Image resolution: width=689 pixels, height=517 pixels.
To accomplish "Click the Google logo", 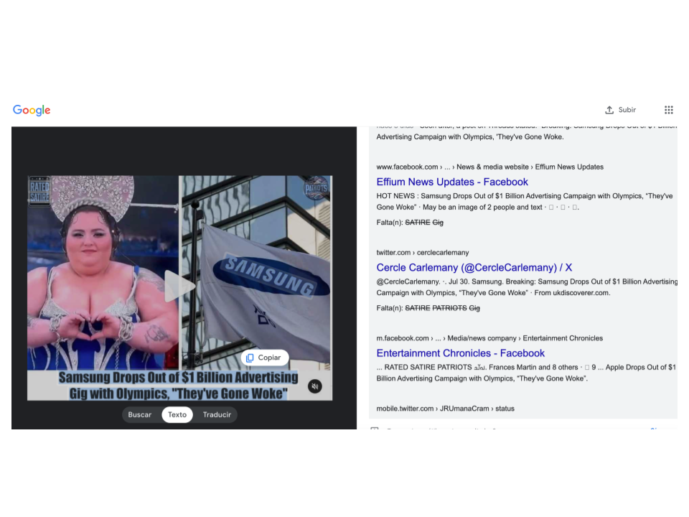I will pyautogui.click(x=32, y=110).
